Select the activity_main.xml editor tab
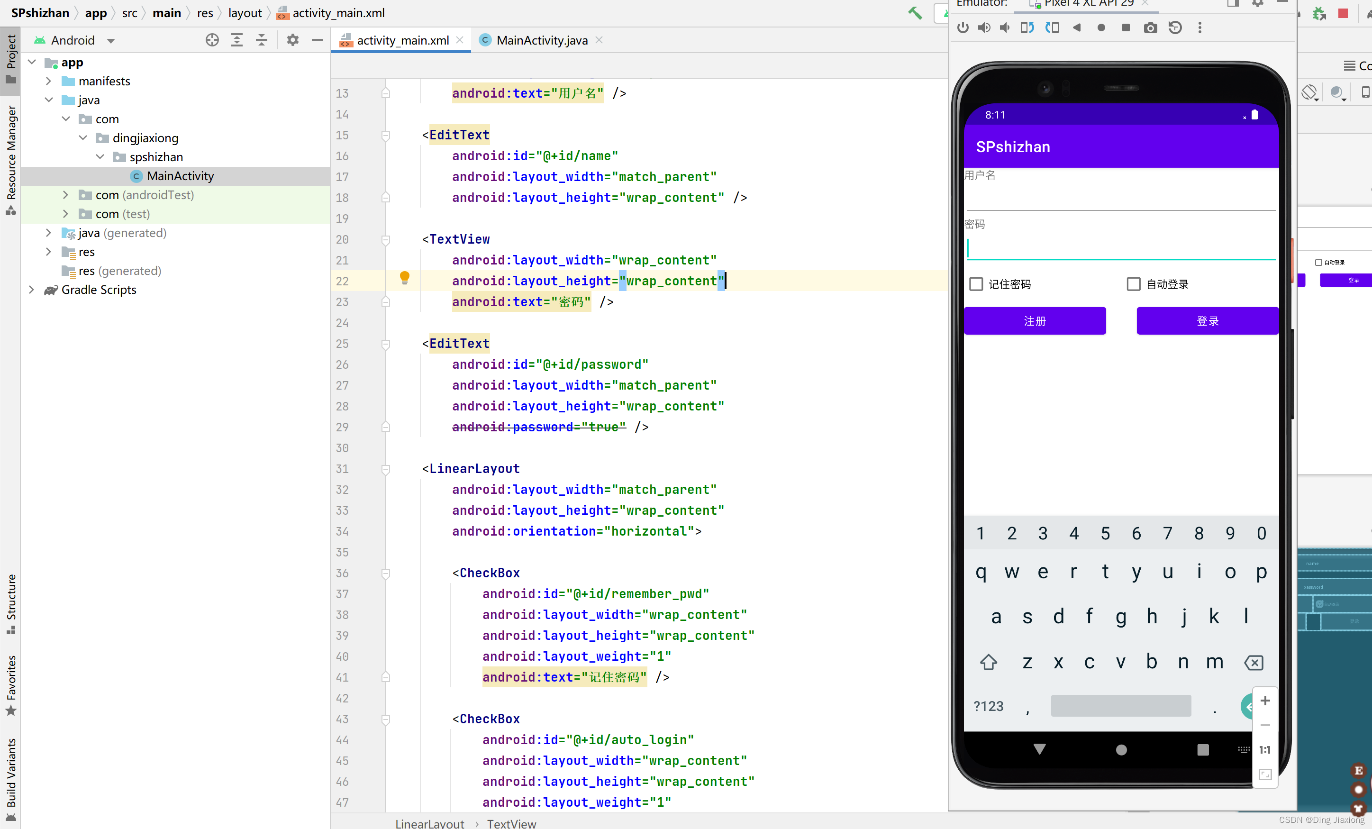Image resolution: width=1372 pixels, height=829 pixels. tap(402, 40)
